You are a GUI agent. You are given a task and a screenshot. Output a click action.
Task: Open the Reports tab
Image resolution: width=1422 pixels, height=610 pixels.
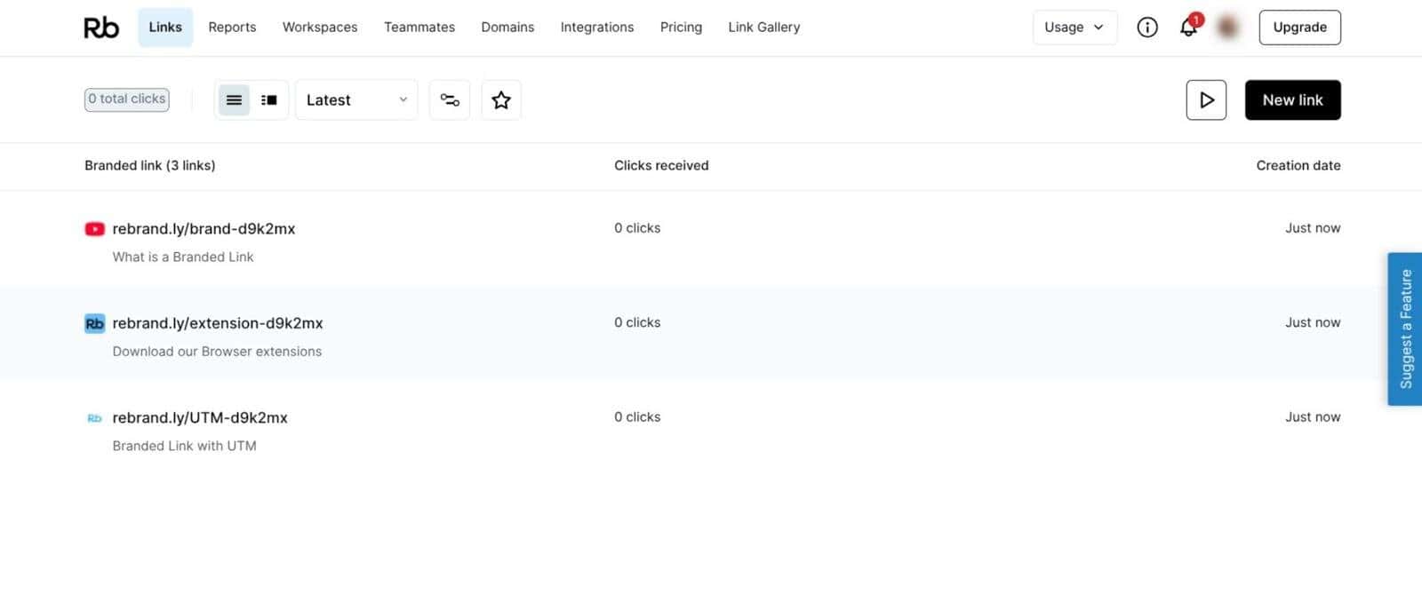click(x=232, y=28)
